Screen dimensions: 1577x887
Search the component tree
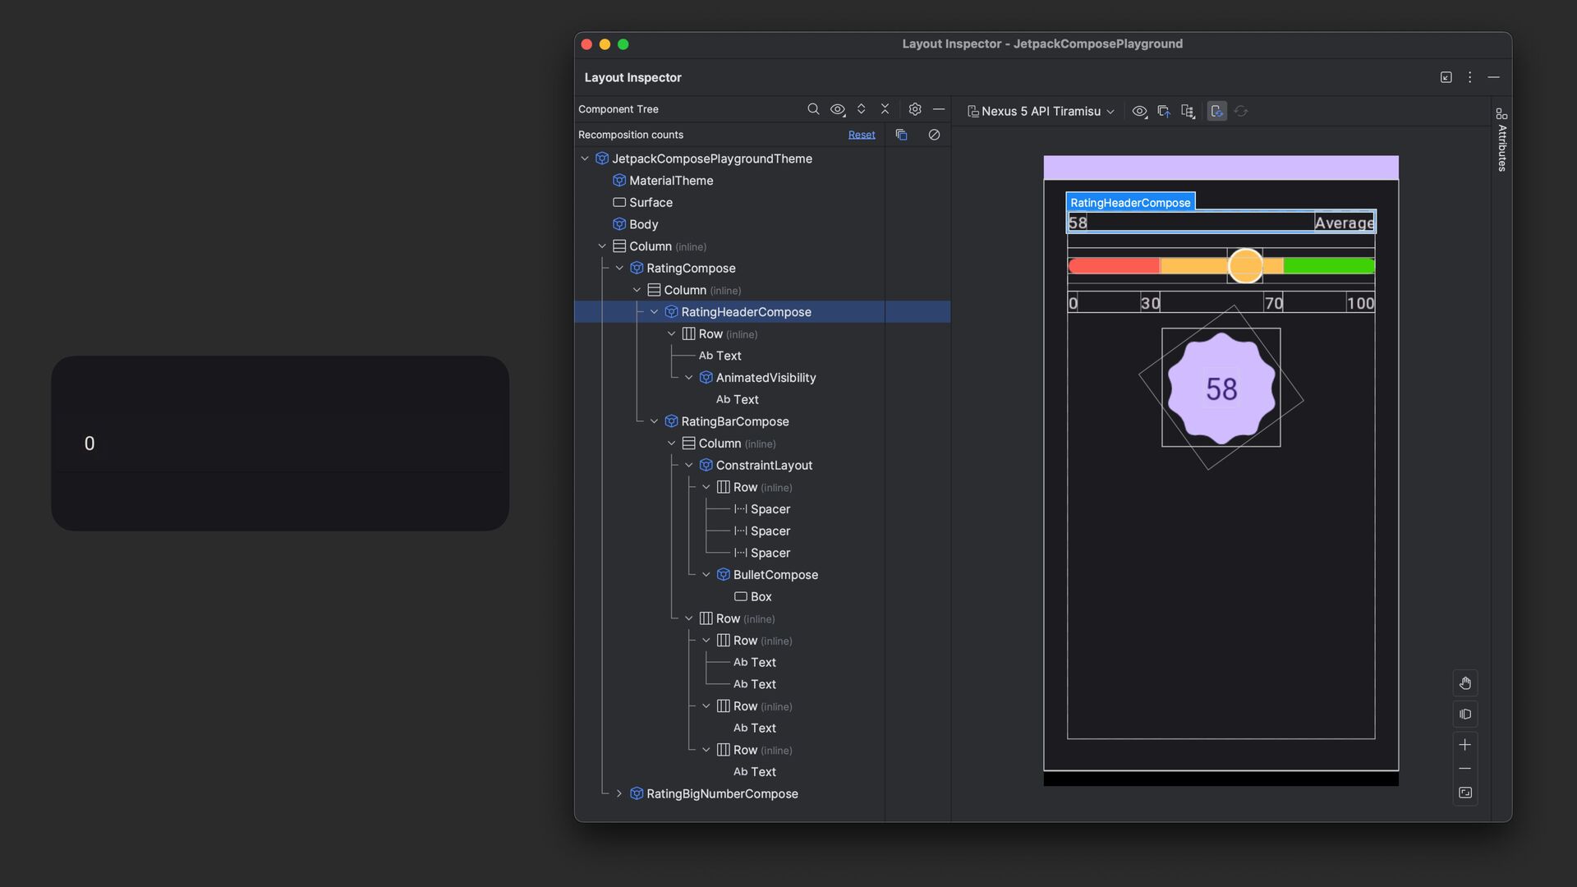pos(813,109)
